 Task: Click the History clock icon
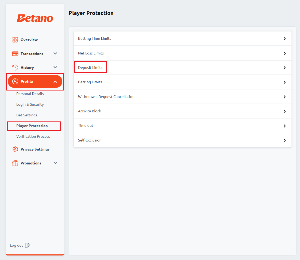pyautogui.click(x=15, y=68)
